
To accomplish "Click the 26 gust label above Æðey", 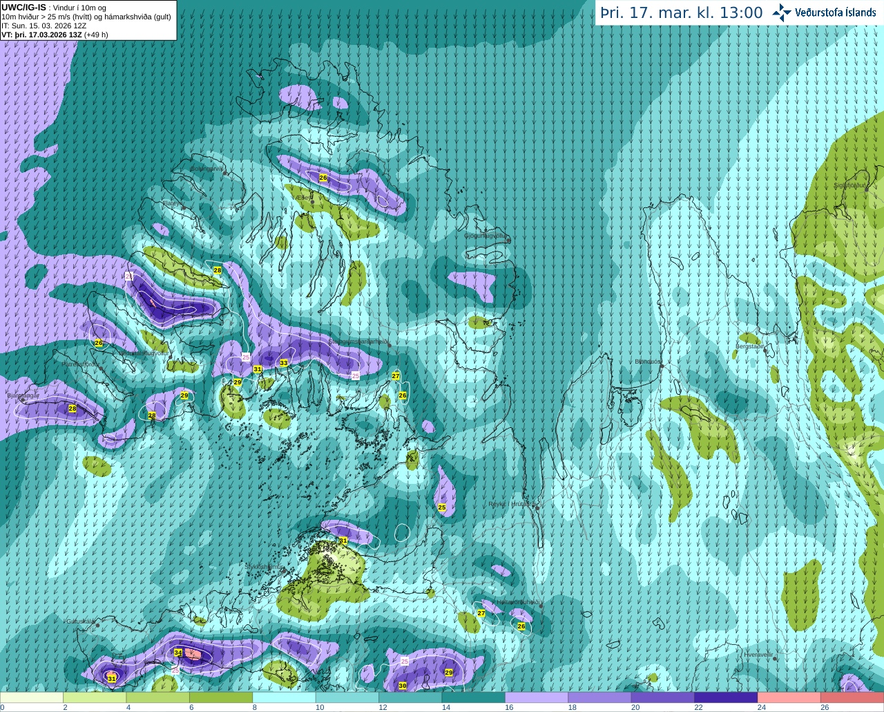I will point(323,178).
